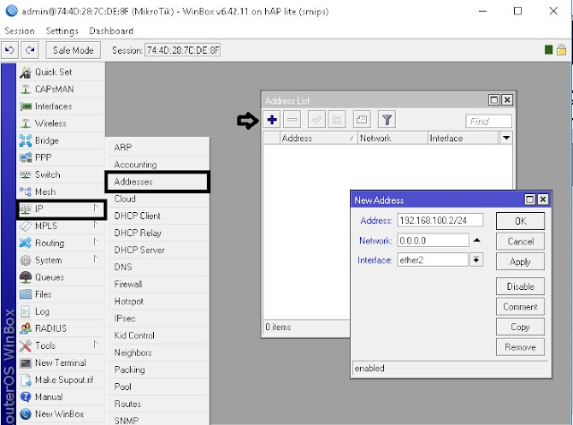
Task: Open Queues from sidebar
Action: click(61, 277)
